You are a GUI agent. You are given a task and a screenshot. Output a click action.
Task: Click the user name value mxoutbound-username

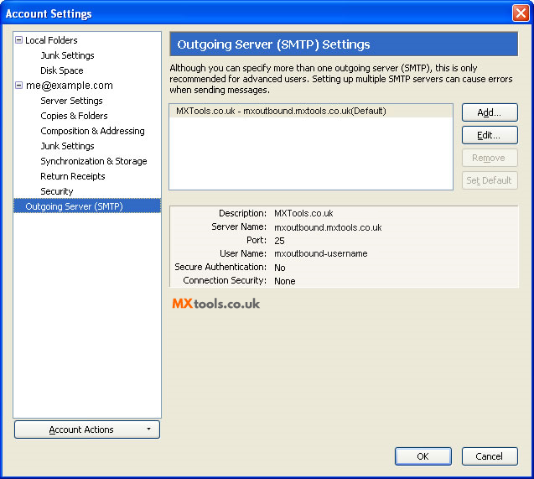(321, 253)
